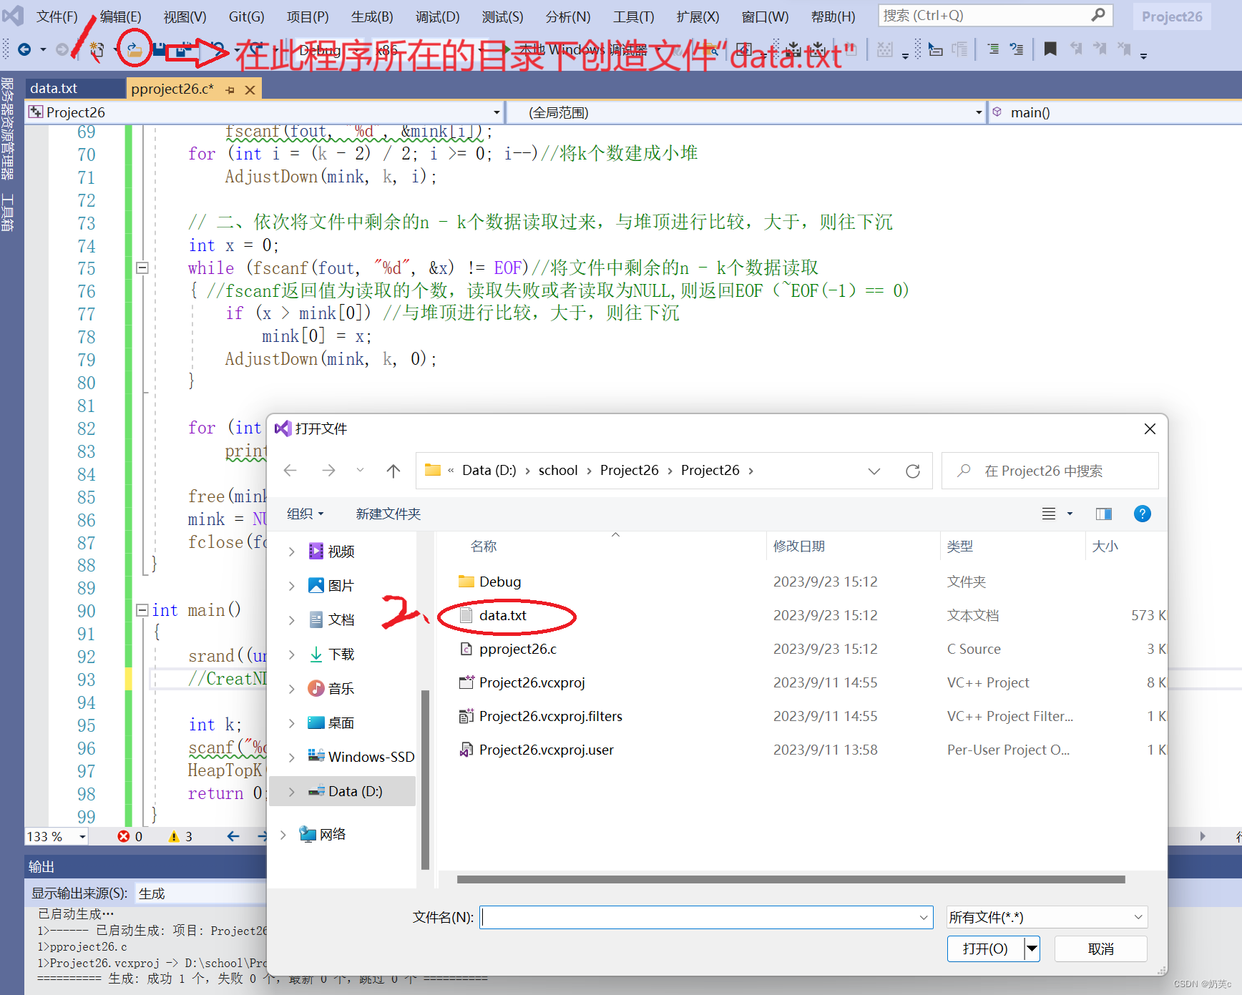This screenshot has height=995, width=1242.
Task: Open the address bar path dropdown
Action: click(874, 471)
